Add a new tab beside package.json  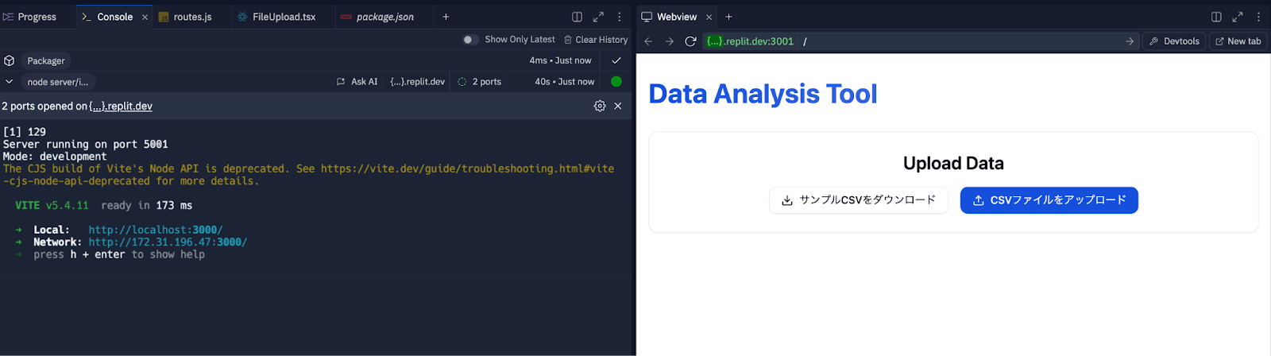(x=446, y=17)
